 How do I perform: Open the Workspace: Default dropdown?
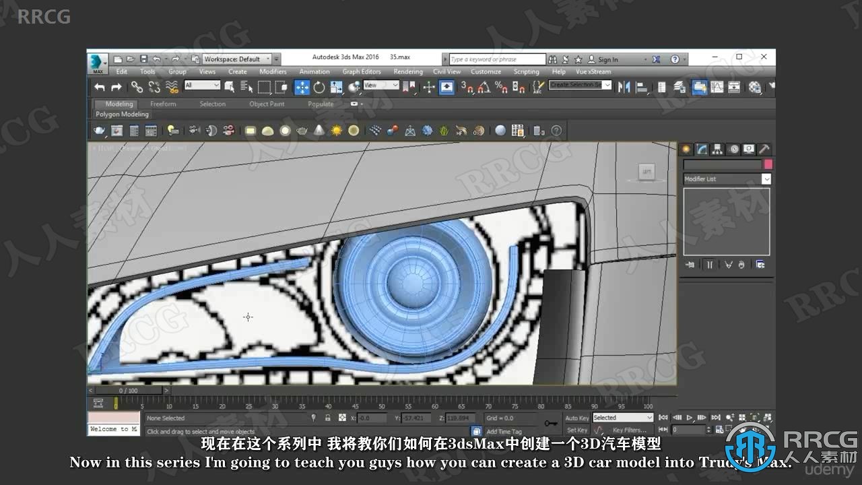click(x=236, y=59)
